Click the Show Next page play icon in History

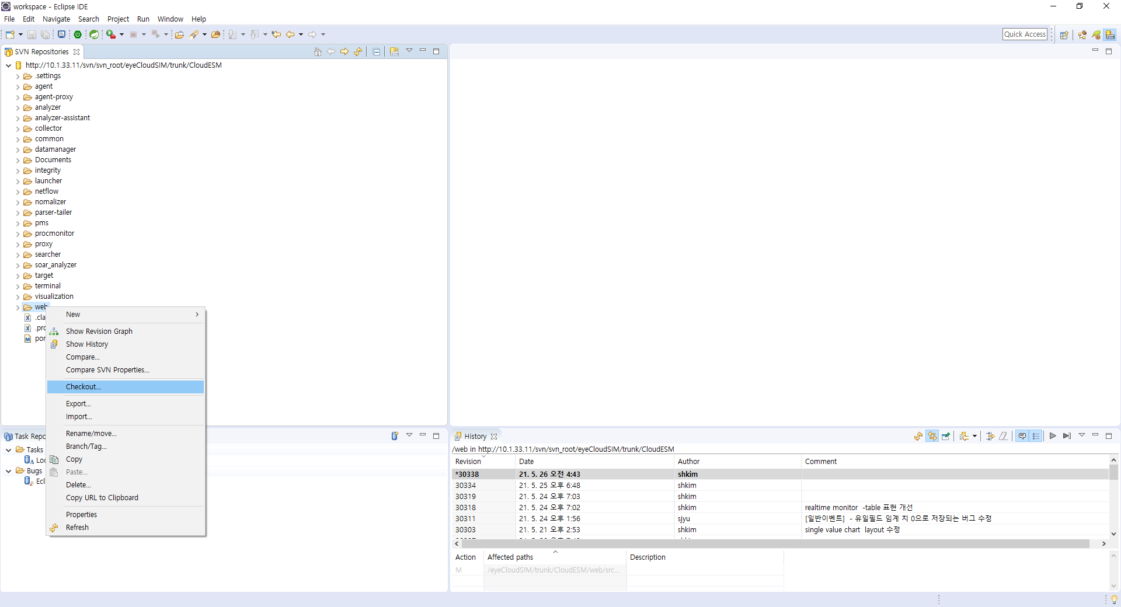1053,436
